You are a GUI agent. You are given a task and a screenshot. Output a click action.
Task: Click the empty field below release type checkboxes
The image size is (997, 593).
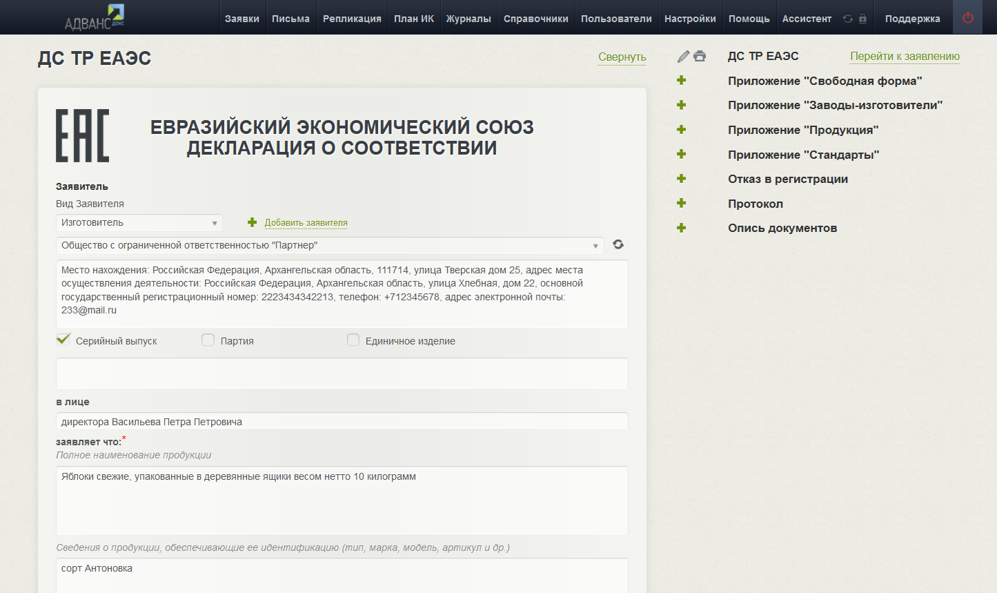(342, 373)
